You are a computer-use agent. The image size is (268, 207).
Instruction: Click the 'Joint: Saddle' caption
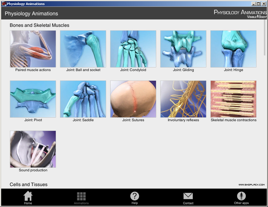tap(83, 120)
